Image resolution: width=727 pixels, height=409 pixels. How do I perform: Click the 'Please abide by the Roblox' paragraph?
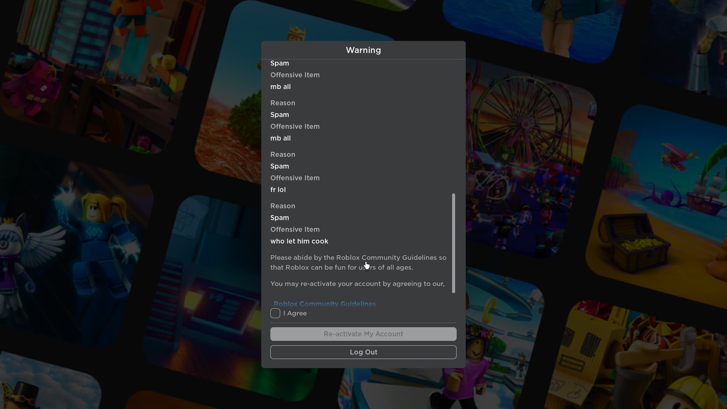point(358,262)
